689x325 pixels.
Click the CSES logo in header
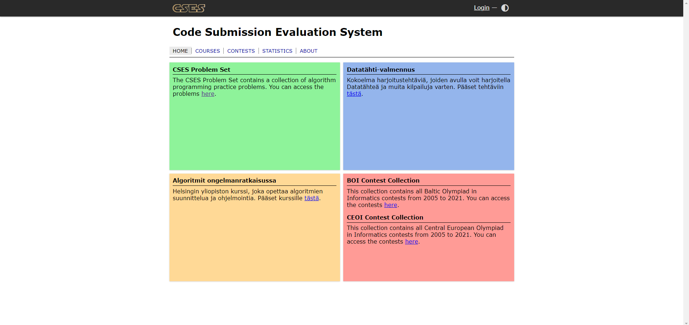(188, 8)
